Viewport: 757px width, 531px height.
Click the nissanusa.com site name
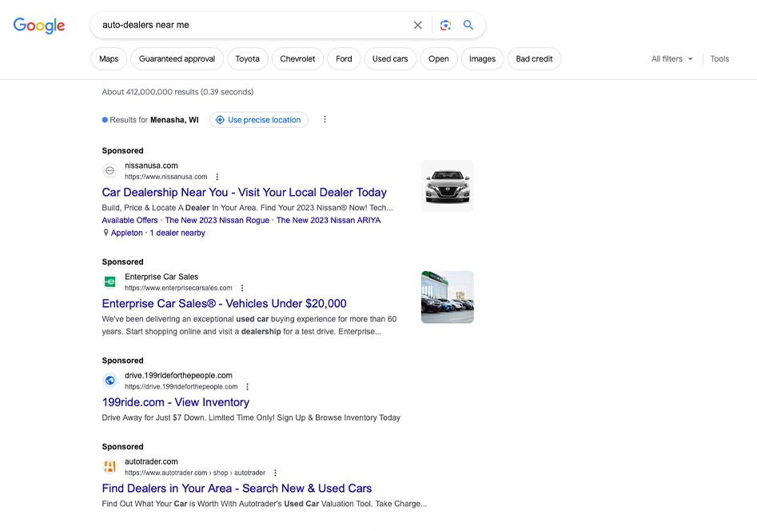coord(152,166)
